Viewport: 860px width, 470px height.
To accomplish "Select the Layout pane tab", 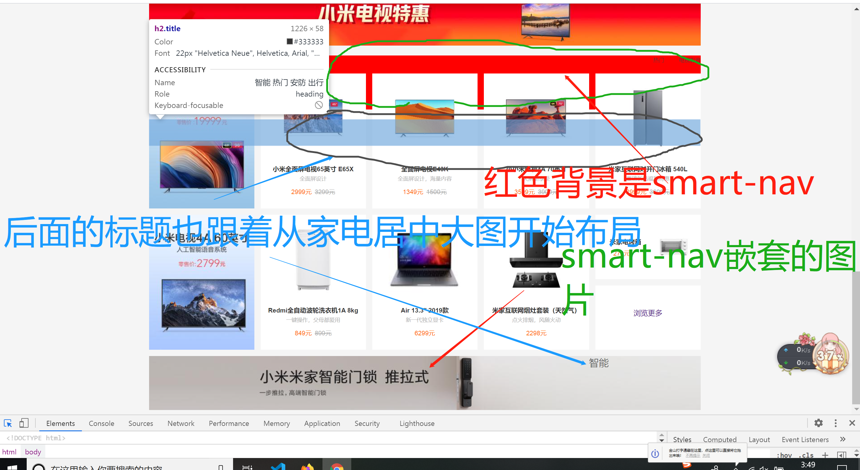I will pyautogui.click(x=759, y=439).
